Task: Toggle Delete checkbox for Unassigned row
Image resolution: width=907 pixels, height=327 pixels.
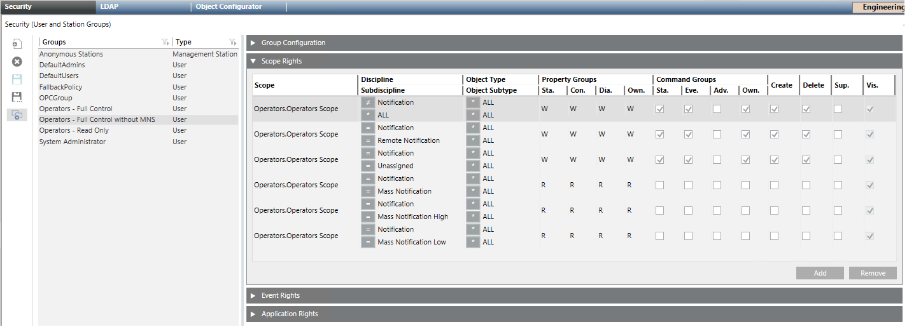Action: click(806, 159)
